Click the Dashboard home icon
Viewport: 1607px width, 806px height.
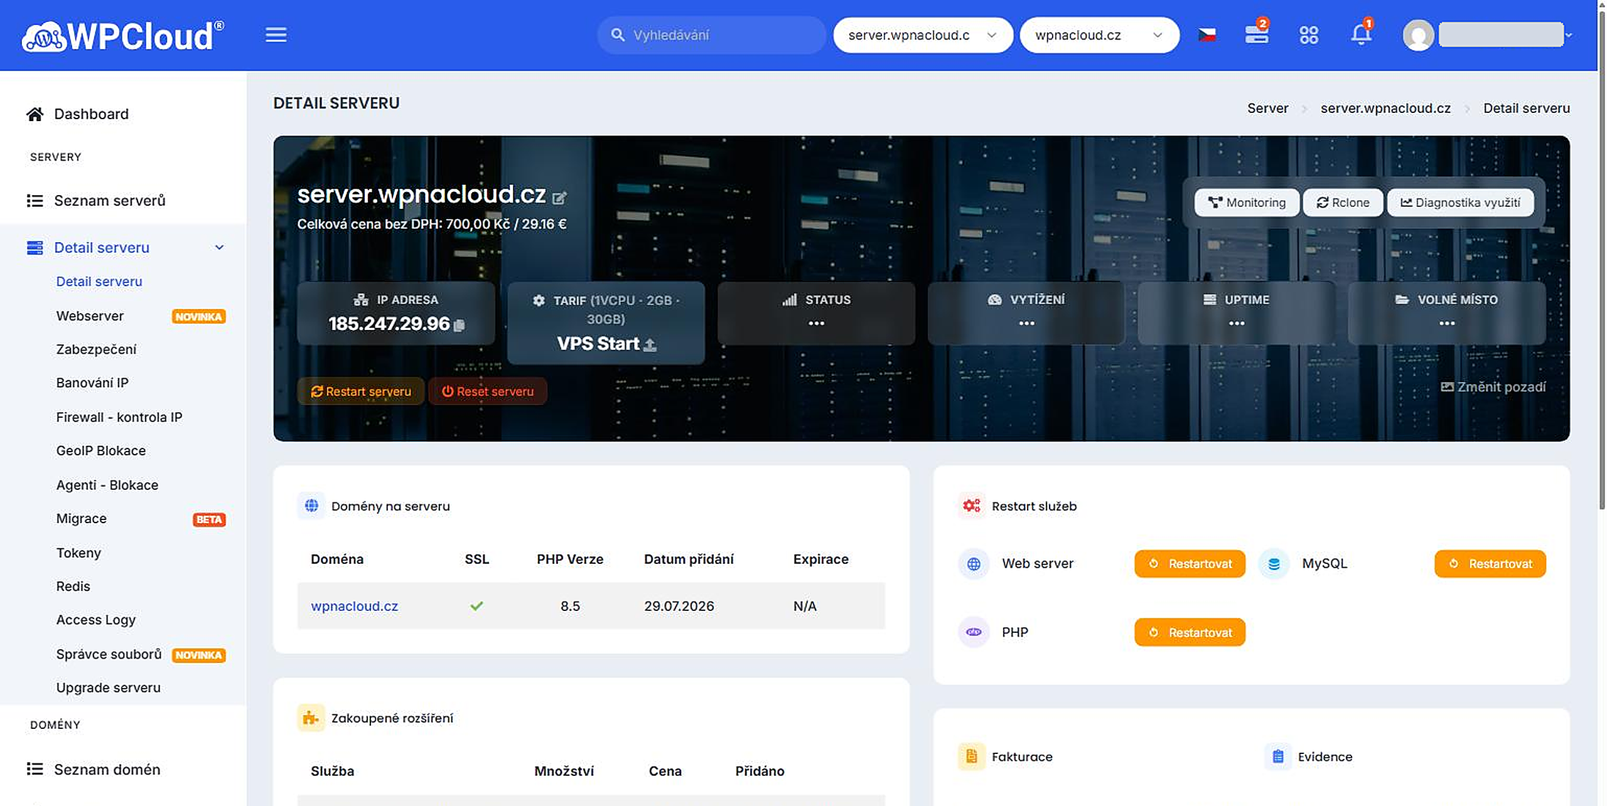[x=35, y=114]
